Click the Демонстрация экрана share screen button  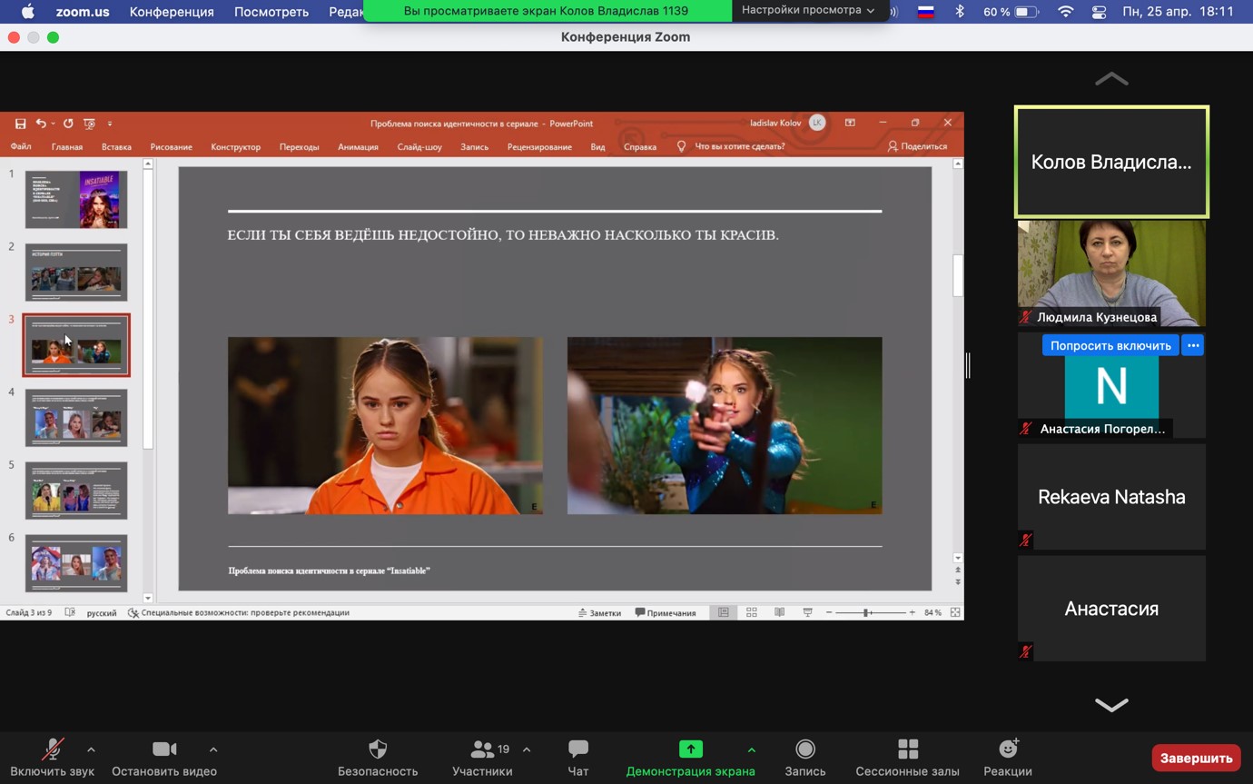pyautogui.click(x=690, y=758)
